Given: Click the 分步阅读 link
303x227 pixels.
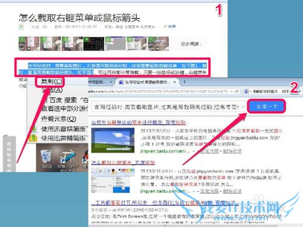Looking at the screenshot, I should pos(191,44).
